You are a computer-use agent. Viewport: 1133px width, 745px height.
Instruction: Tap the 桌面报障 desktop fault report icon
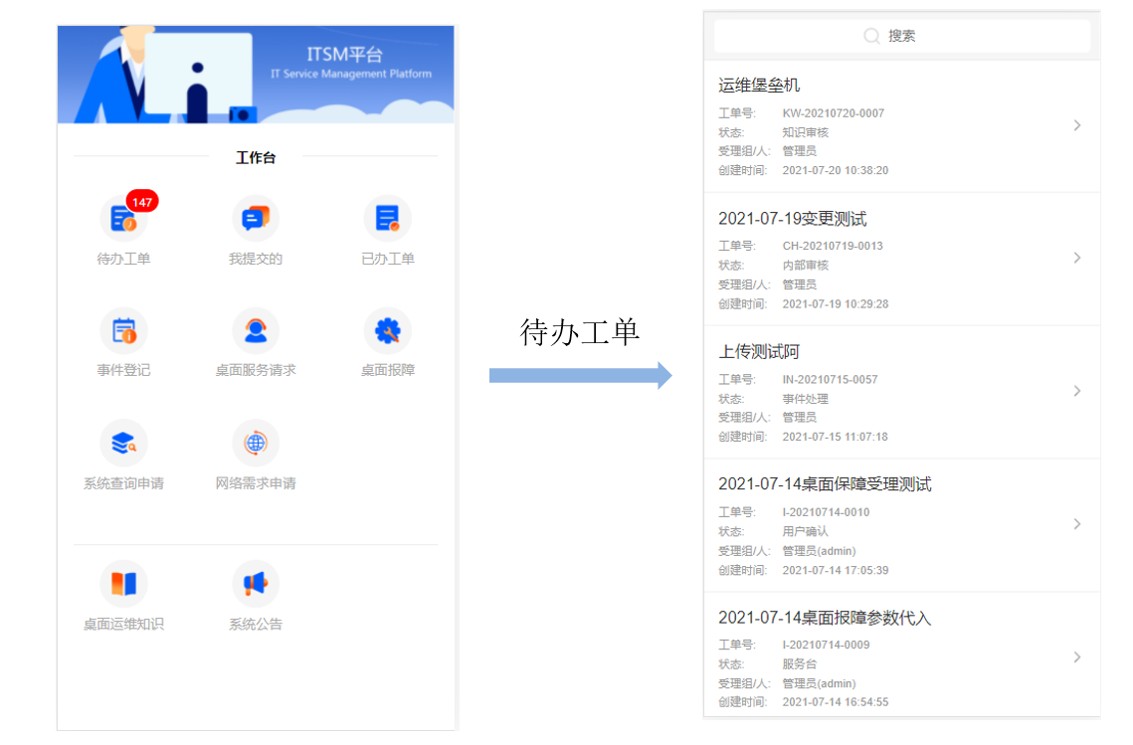click(x=387, y=331)
